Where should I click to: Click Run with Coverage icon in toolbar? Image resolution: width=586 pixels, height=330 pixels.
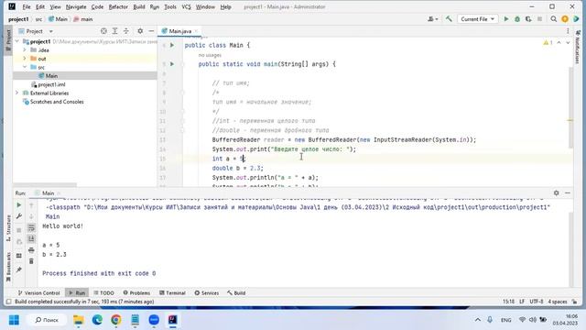point(528,19)
